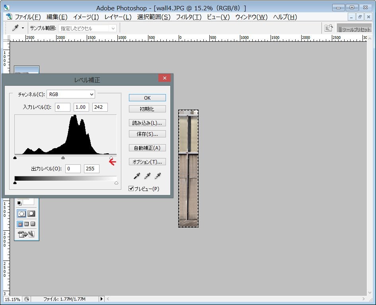The height and width of the screenshot is (305, 376).
Task: Open the チャンネル RGB dropdown
Action: [71, 94]
